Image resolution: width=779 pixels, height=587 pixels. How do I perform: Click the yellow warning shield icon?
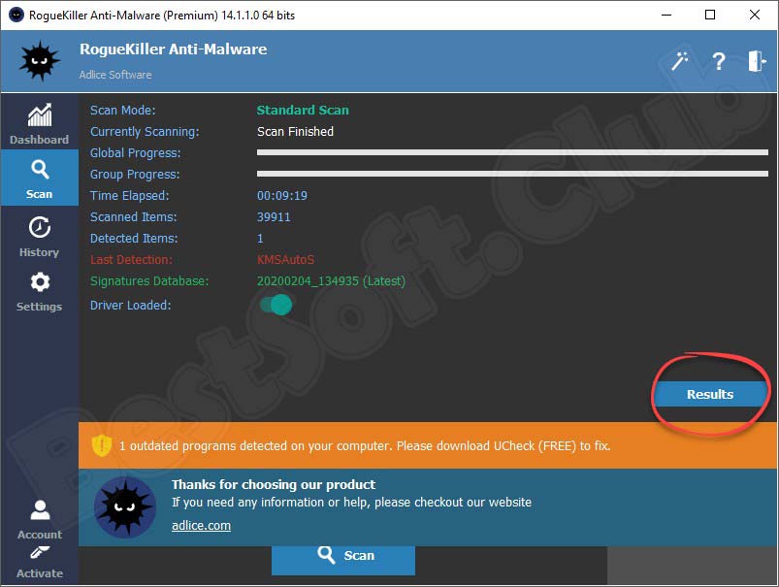(x=101, y=445)
